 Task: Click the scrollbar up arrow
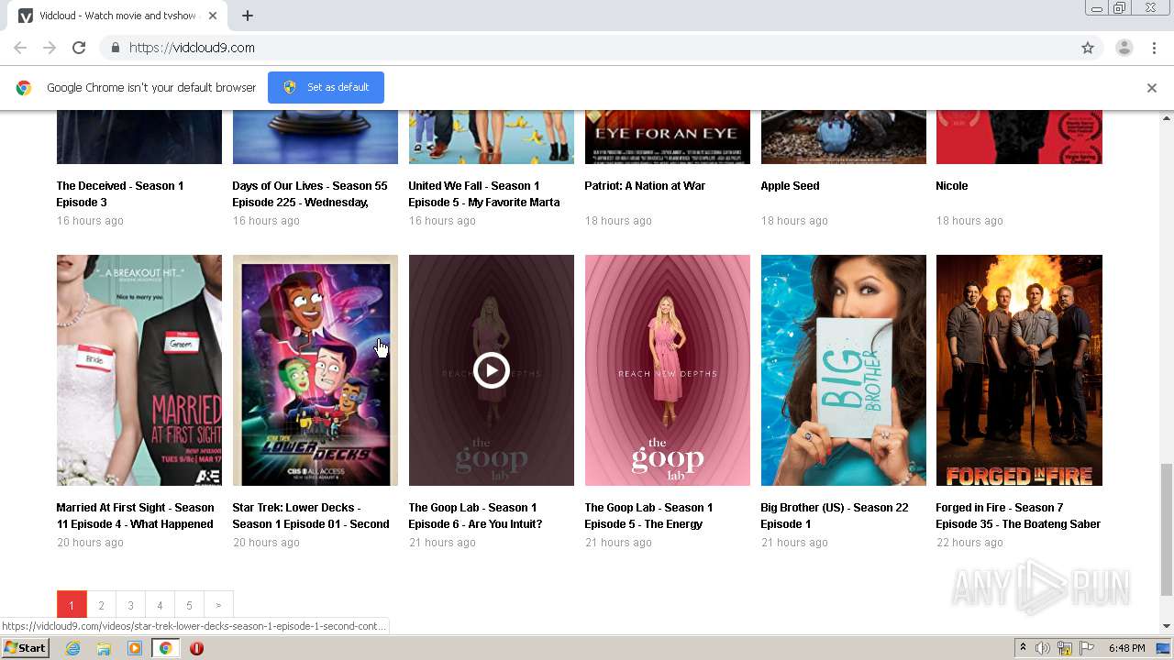point(1167,117)
